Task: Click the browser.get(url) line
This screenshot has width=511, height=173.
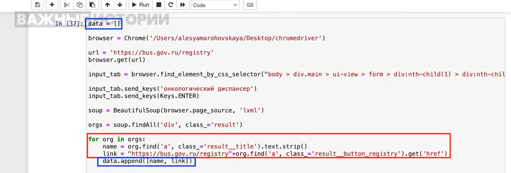Action: click(x=117, y=60)
